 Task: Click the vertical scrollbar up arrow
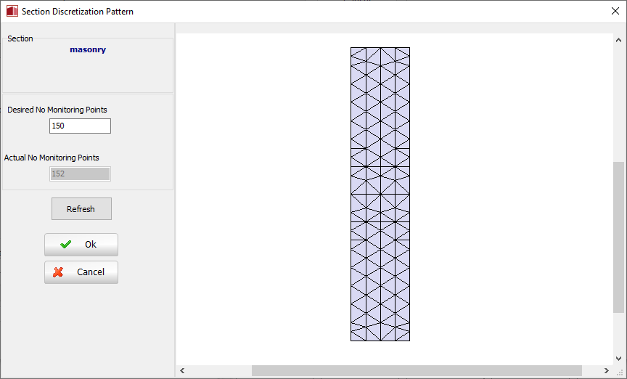click(618, 39)
